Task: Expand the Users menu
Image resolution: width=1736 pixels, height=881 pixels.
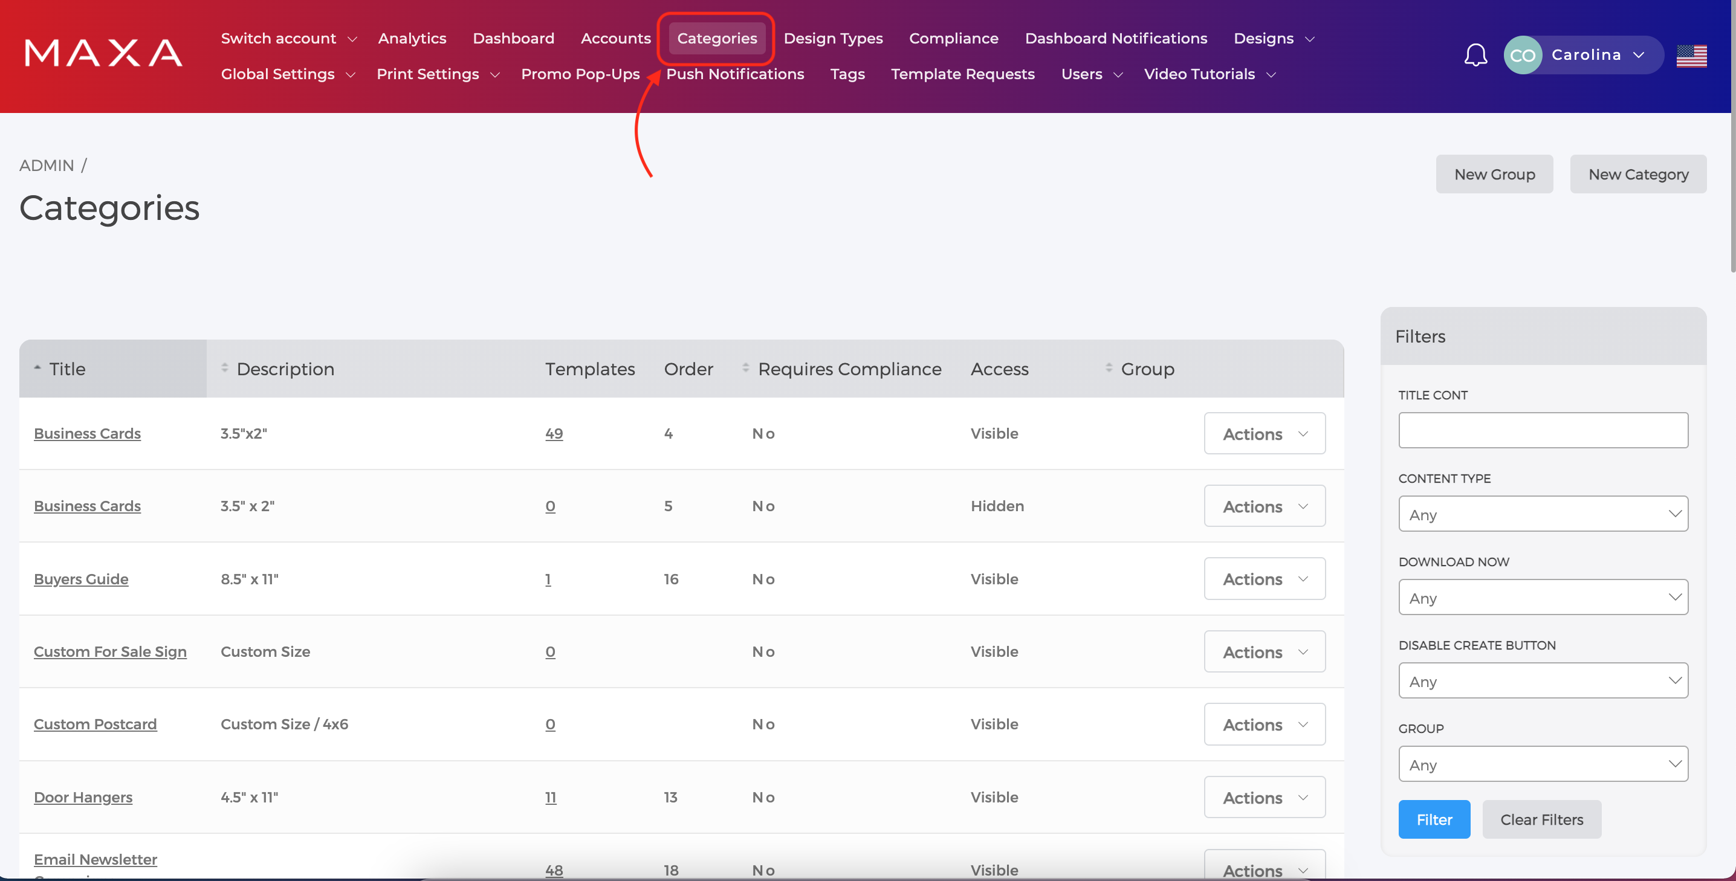Action: (x=1092, y=74)
